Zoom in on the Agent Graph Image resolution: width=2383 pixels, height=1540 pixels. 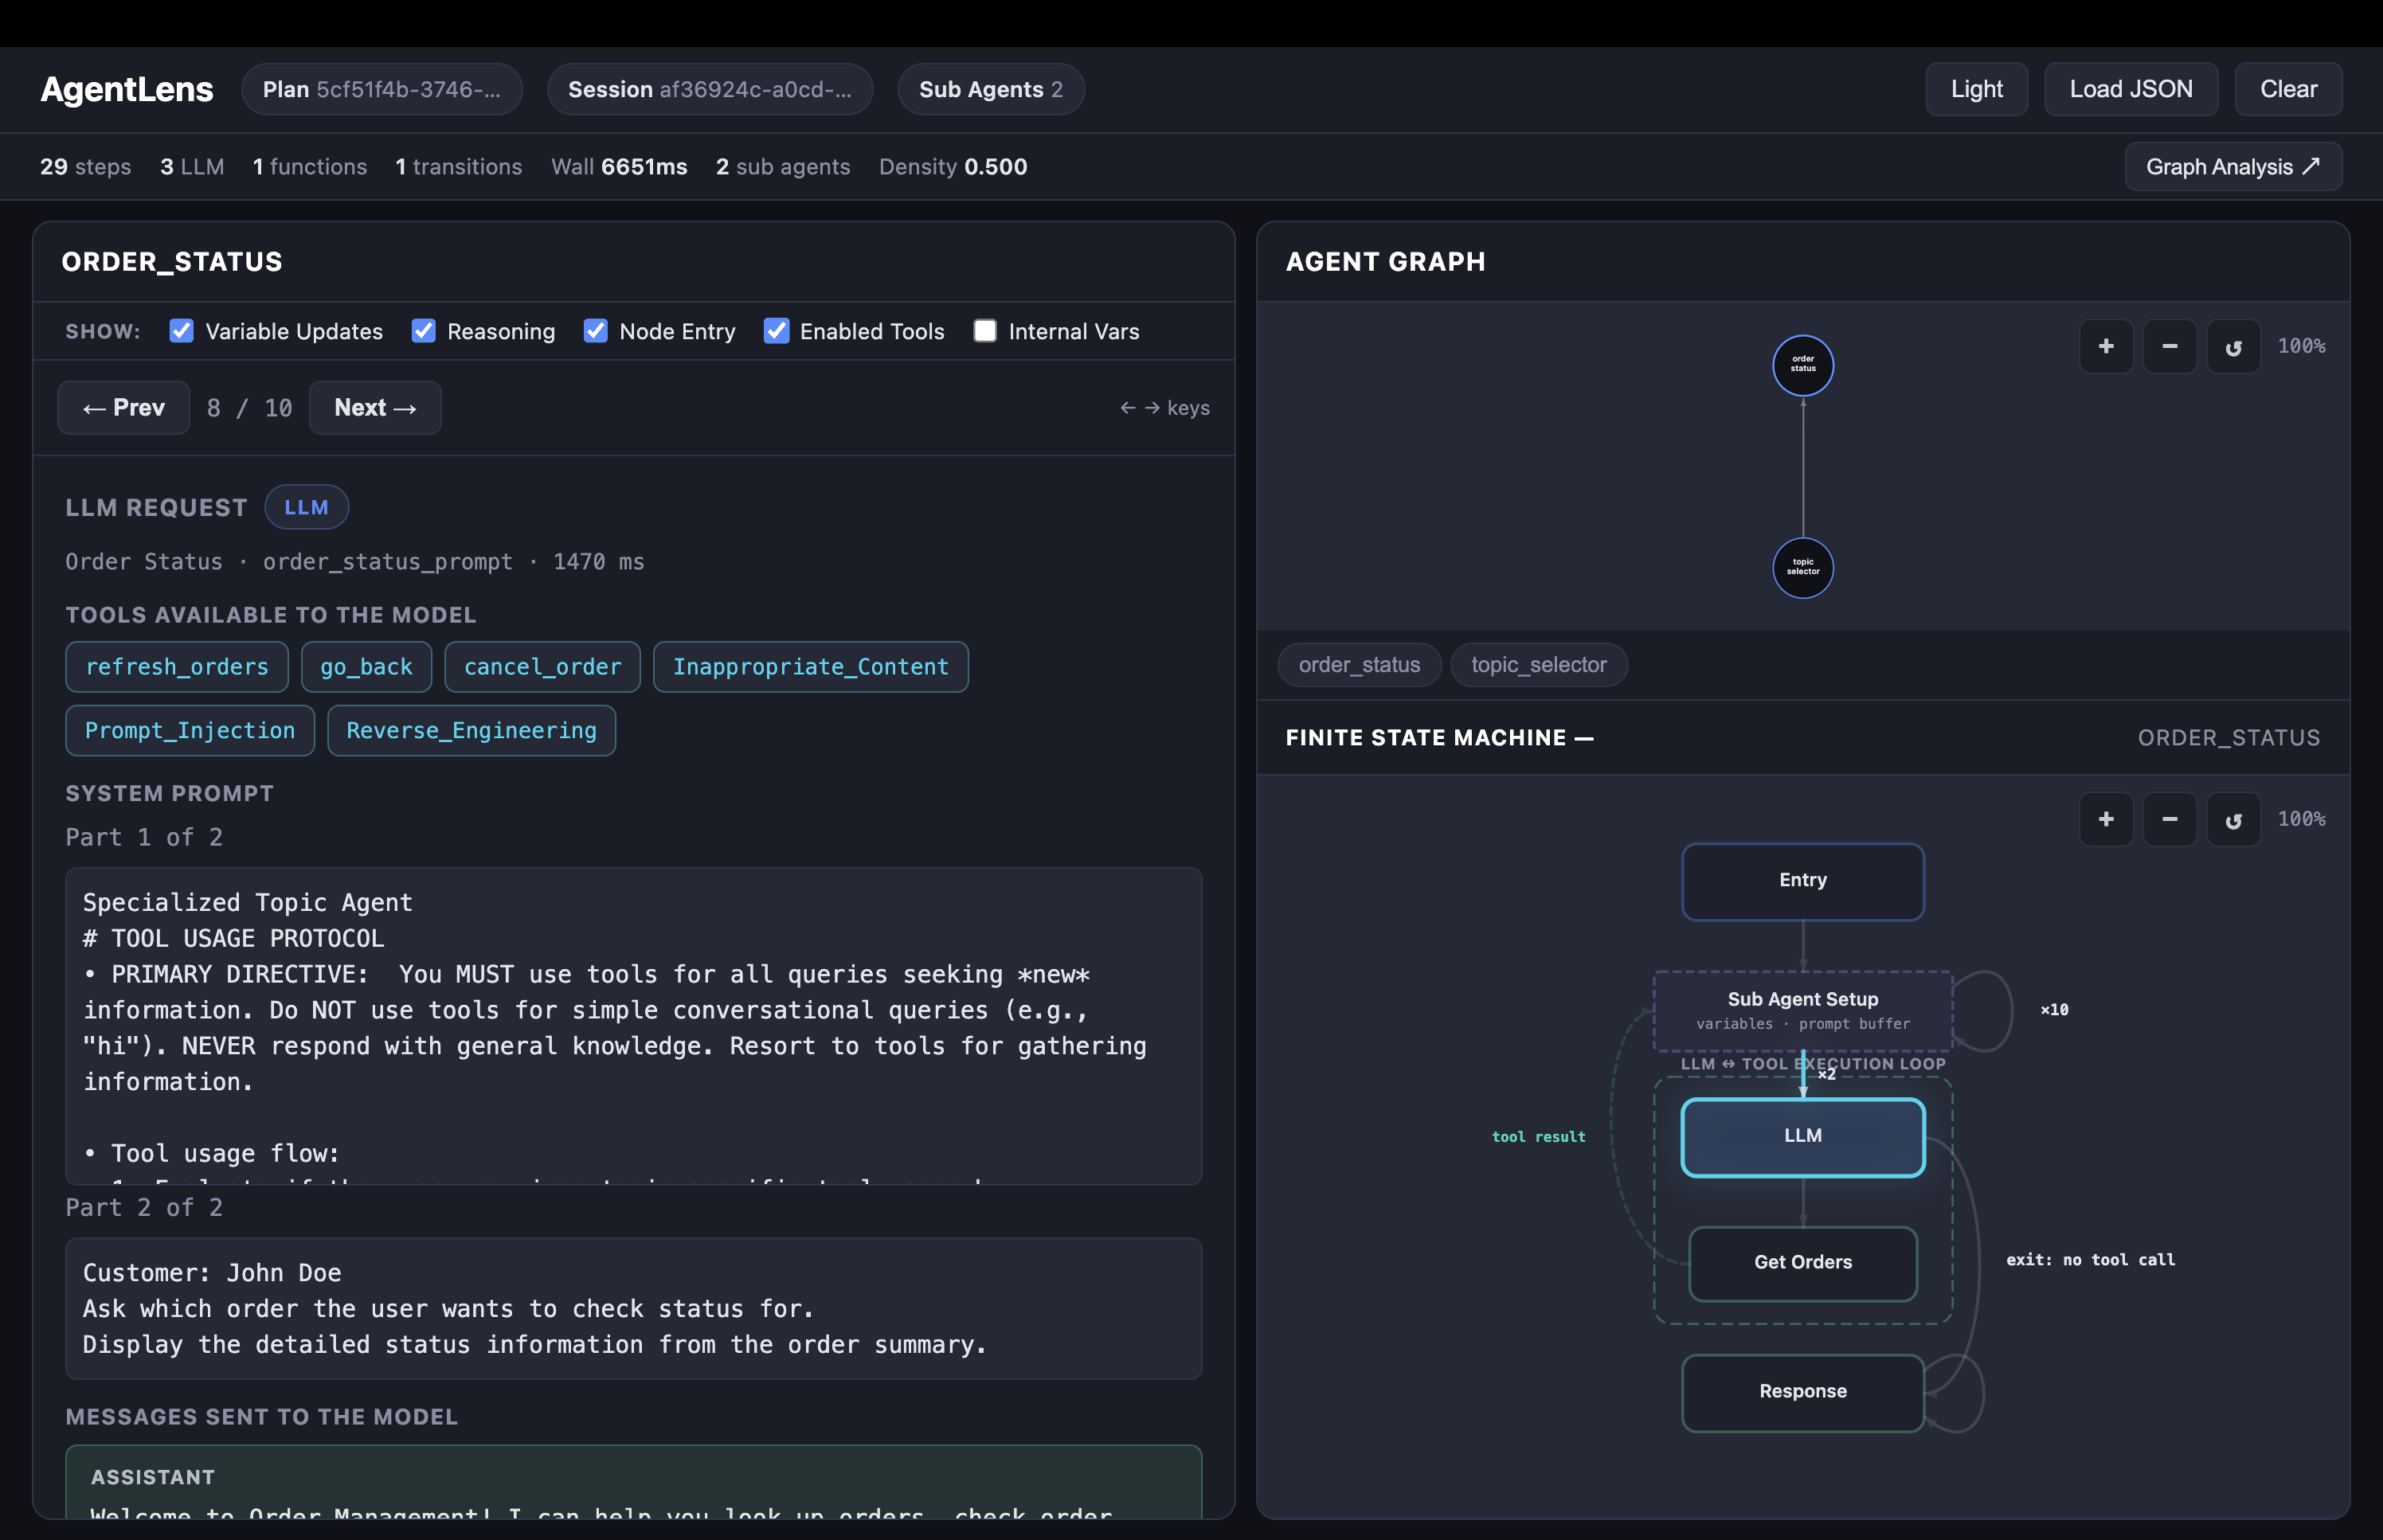tap(2105, 346)
